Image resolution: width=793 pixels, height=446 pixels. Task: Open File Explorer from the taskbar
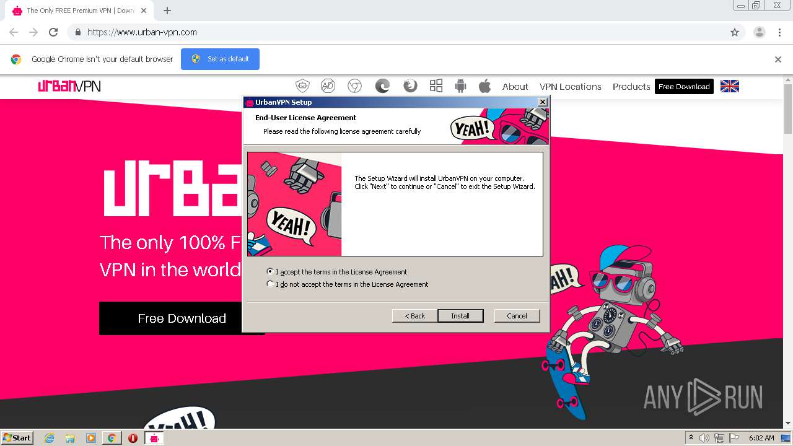click(x=70, y=438)
